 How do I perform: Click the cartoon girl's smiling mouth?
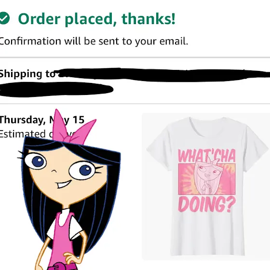point(64,184)
